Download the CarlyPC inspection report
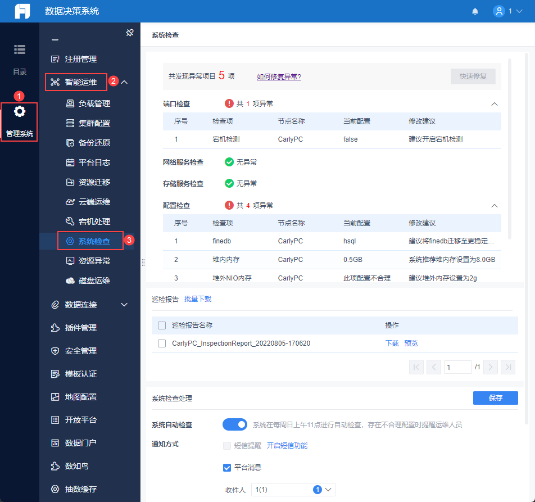This screenshot has height=502, width=535. tap(392, 343)
